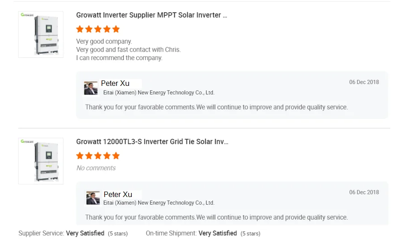Click the second review's five-star rating
The image size is (398, 244).
click(98, 156)
